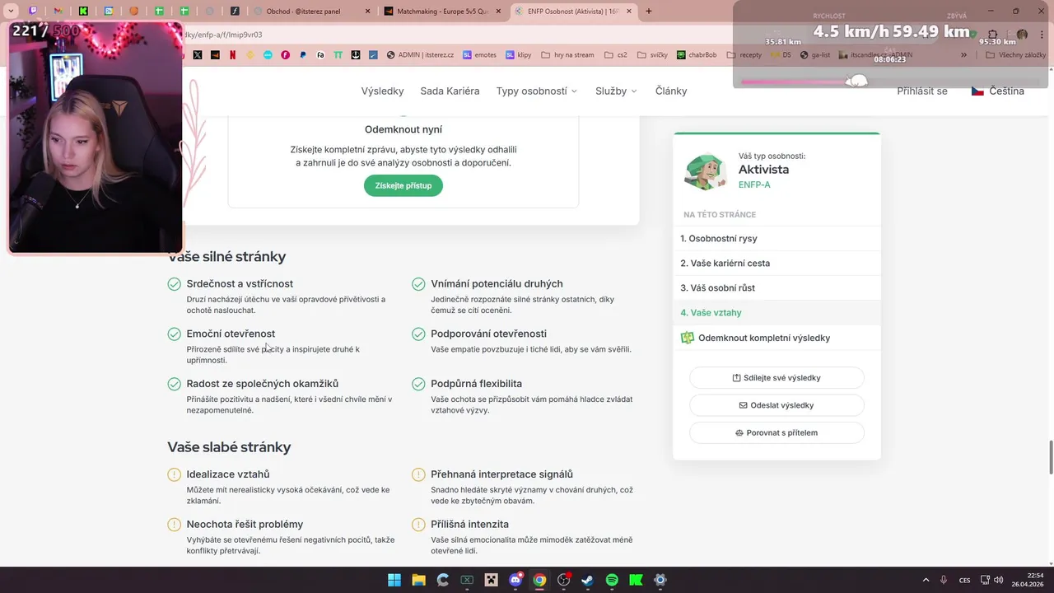The height and width of the screenshot is (593, 1054).
Task: Open the chabrBob bookmark
Action: pos(697,55)
